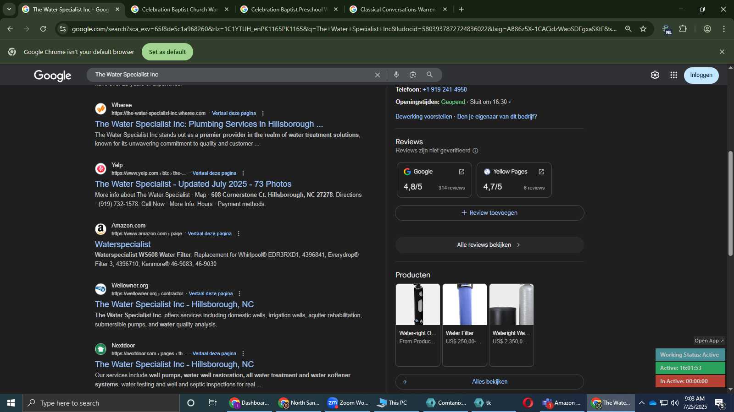This screenshot has height=412, width=734.
Task: Open Wellowner.org result link
Action: click(x=174, y=304)
